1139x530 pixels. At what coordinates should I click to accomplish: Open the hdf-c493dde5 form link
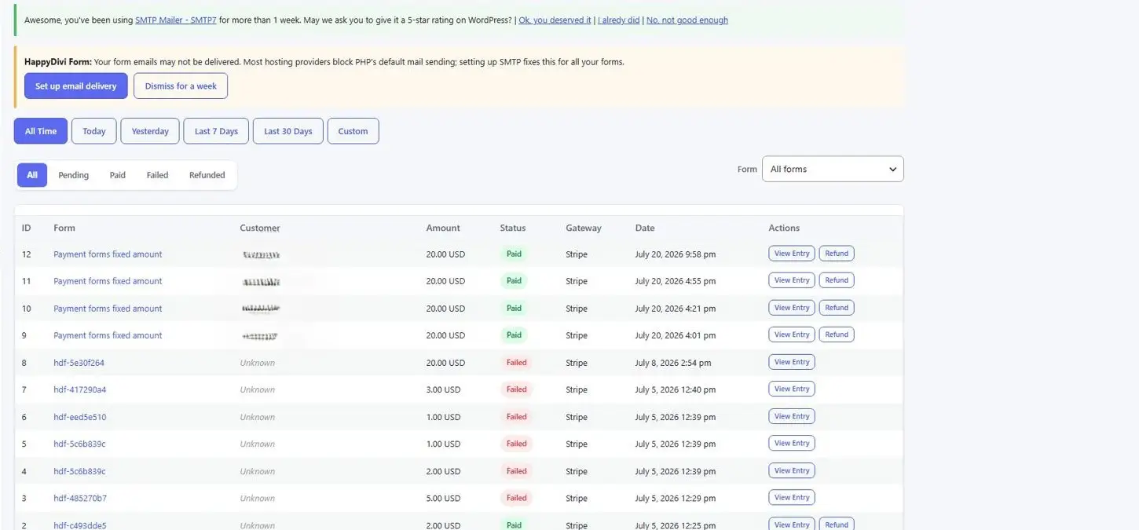(79, 525)
